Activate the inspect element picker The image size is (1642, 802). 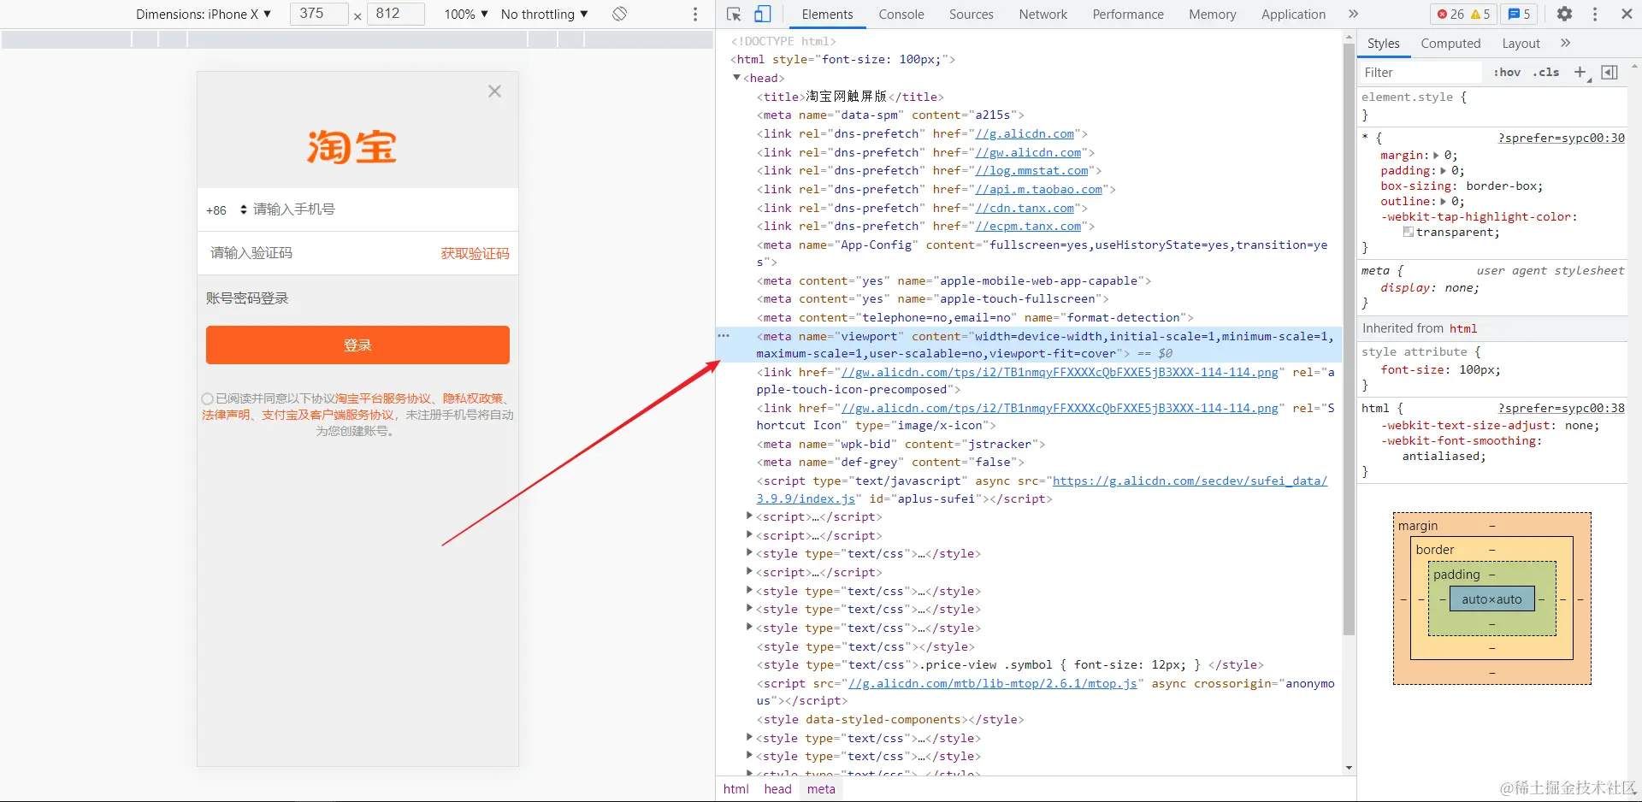pos(734,14)
